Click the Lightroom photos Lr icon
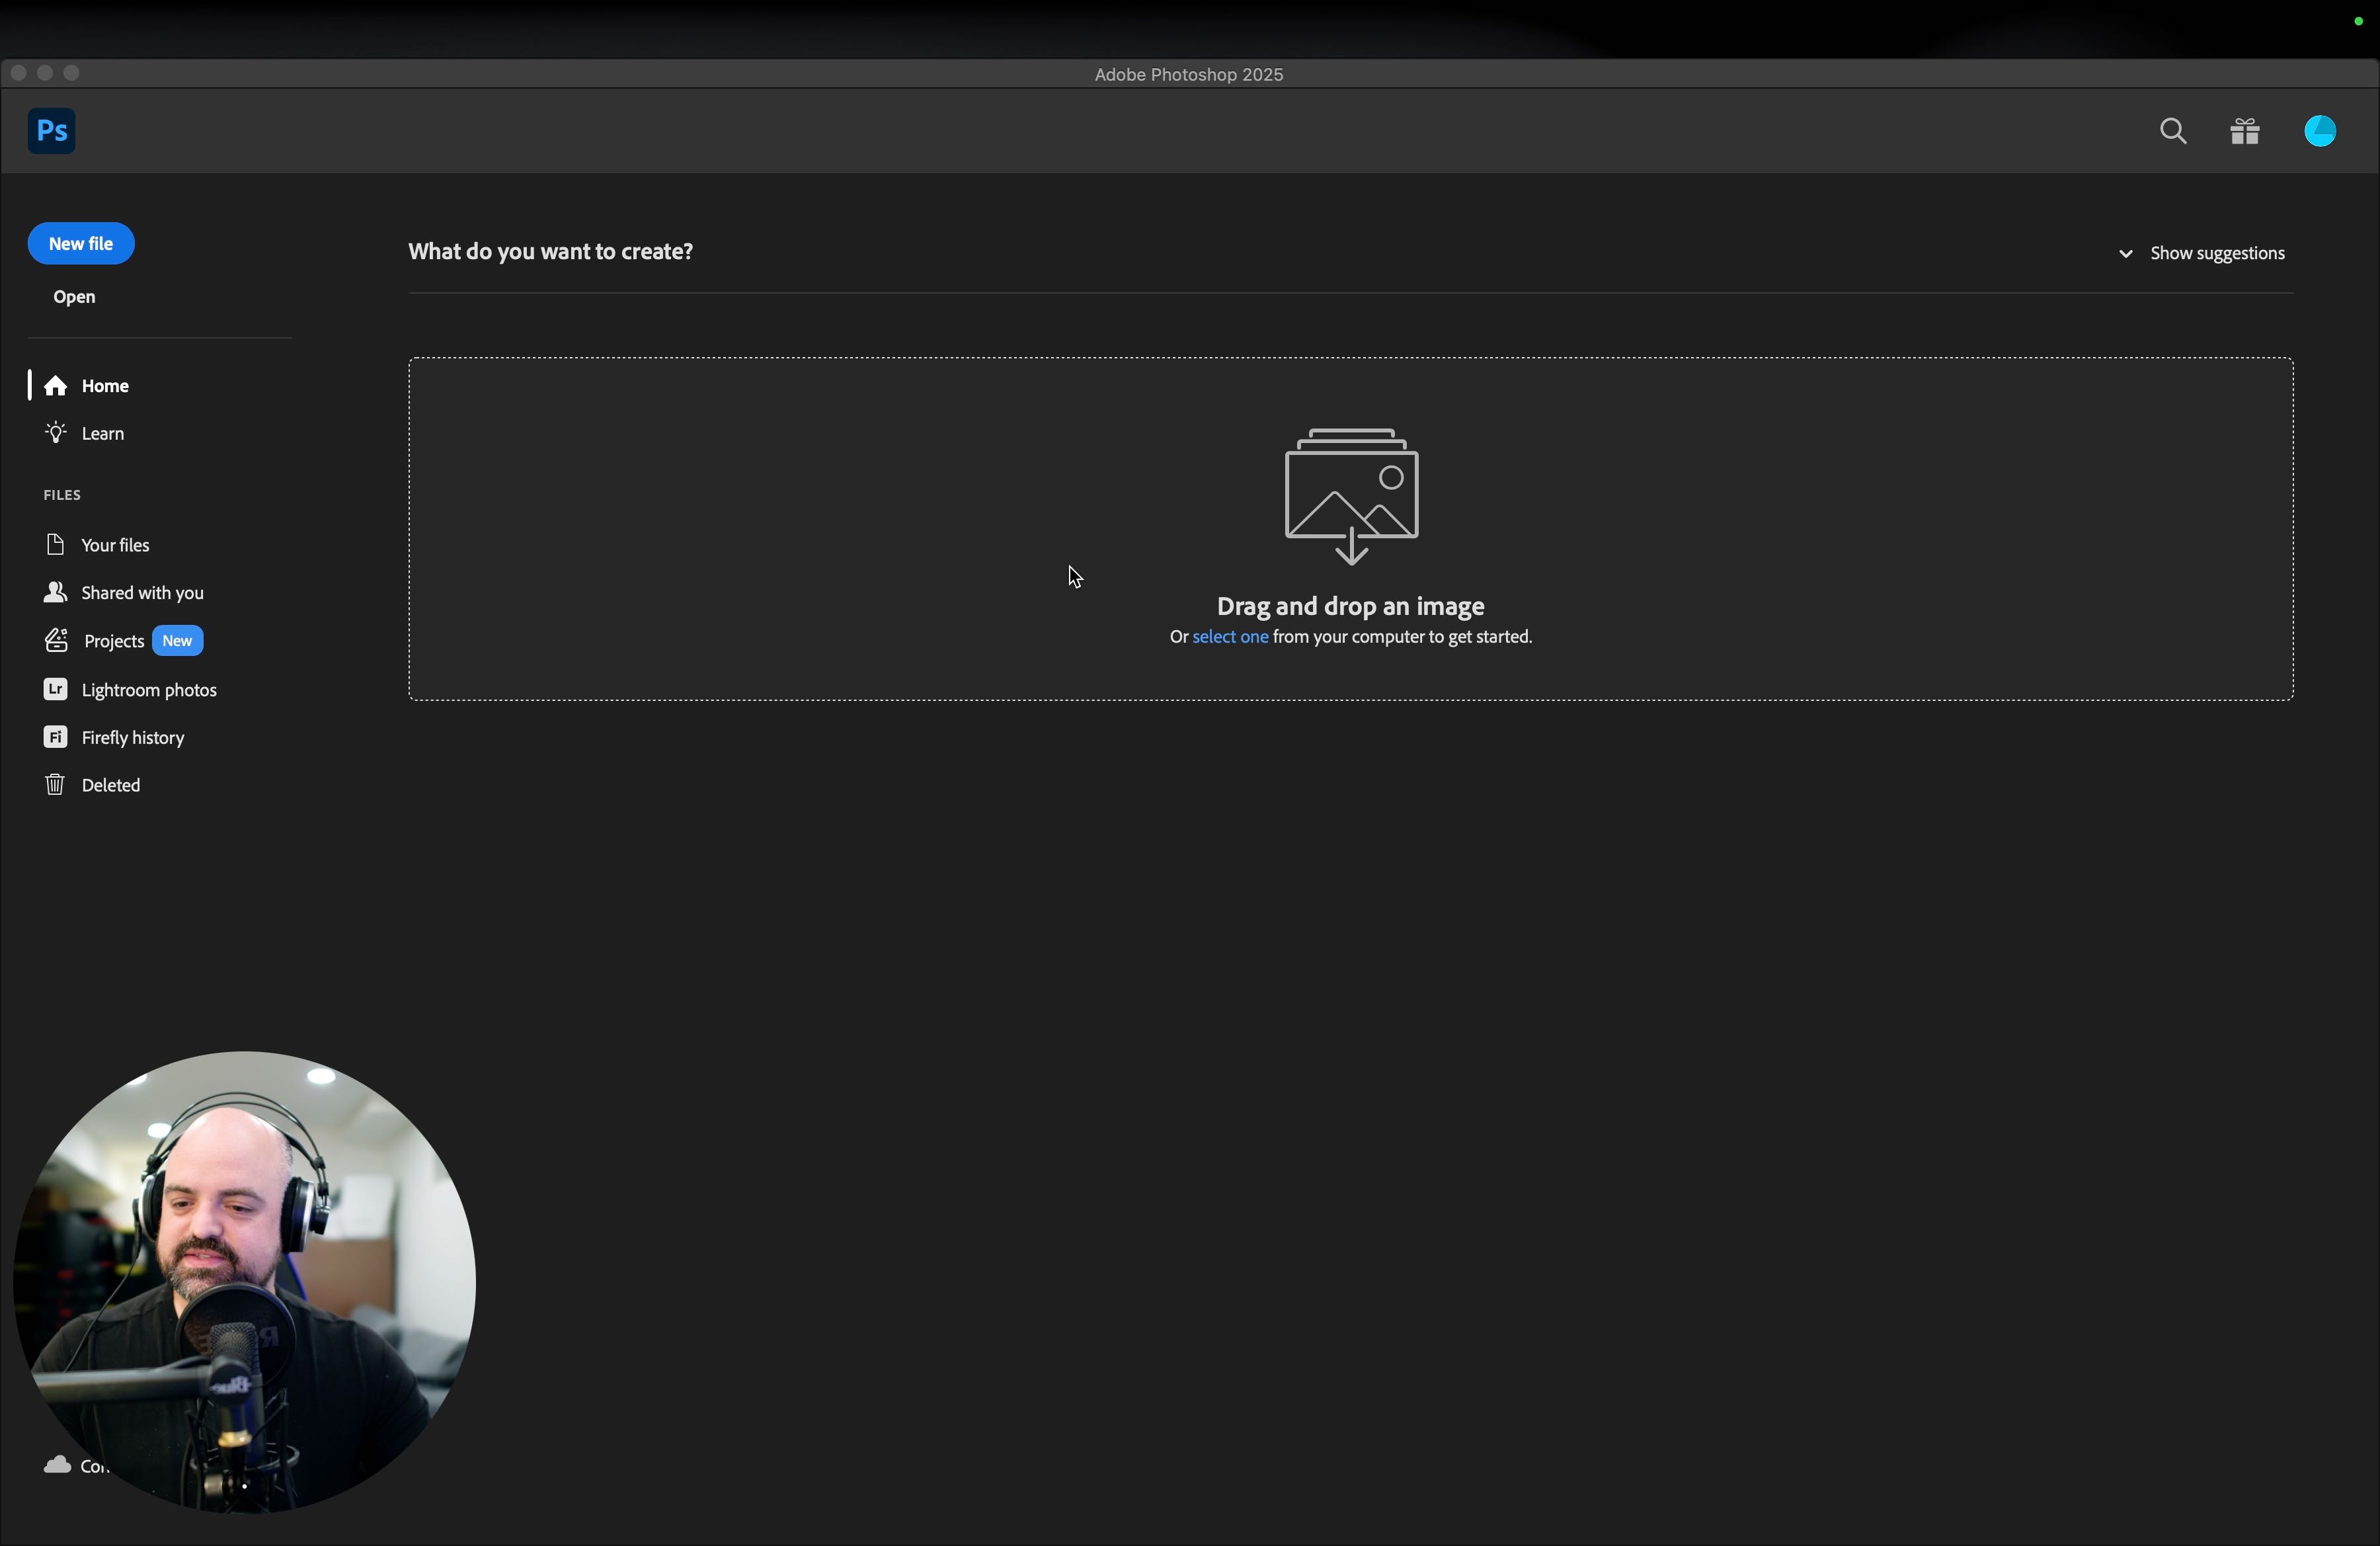This screenshot has width=2380, height=1546. click(55, 690)
